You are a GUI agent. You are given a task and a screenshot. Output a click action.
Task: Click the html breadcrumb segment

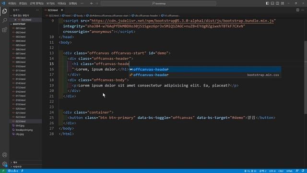tap(66, 16)
